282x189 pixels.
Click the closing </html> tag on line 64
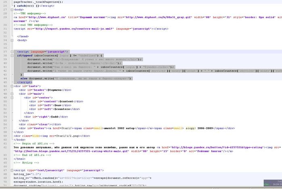tap(19, 159)
